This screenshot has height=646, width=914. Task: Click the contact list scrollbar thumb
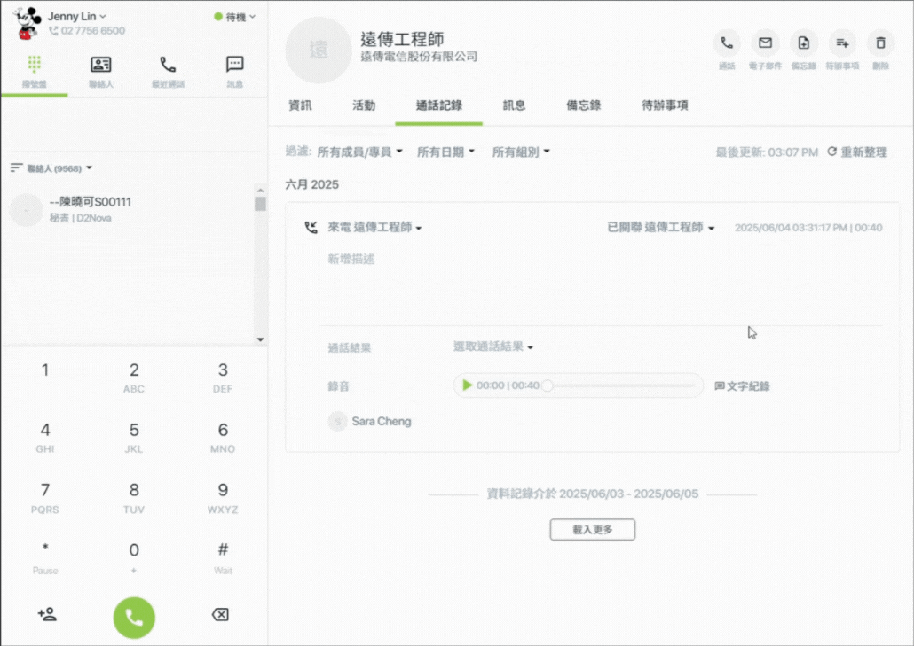coord(261,204)
